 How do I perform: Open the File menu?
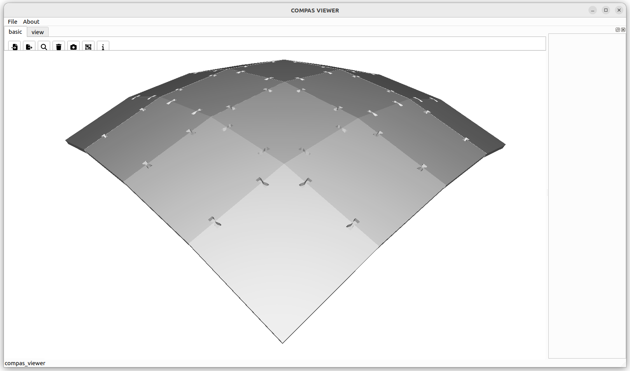click(12, 22)
